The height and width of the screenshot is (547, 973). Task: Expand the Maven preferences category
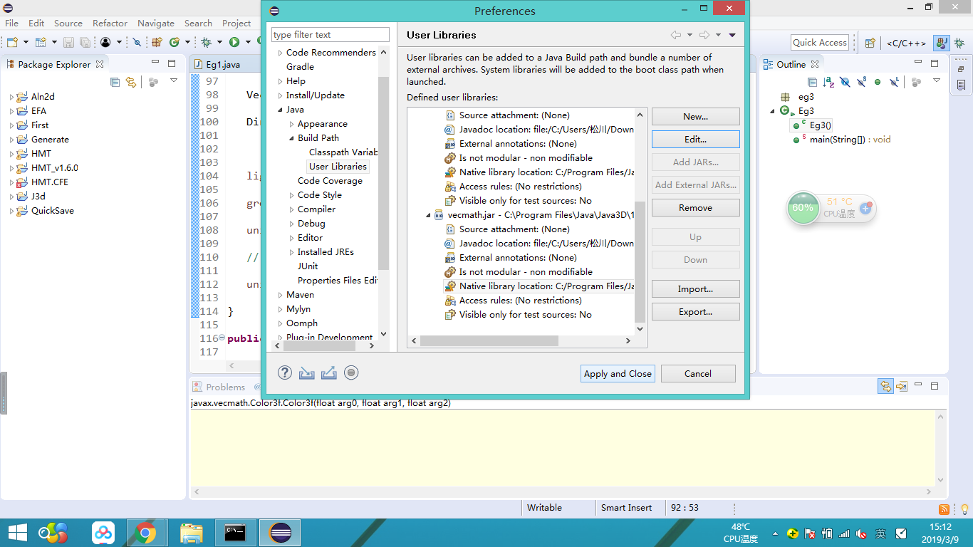coord(281,294)
